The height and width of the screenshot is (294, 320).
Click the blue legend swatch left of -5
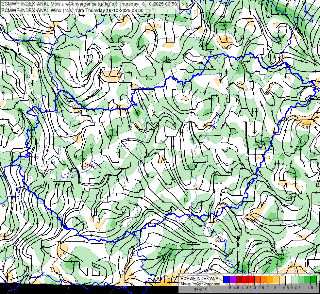click(227, 280)
